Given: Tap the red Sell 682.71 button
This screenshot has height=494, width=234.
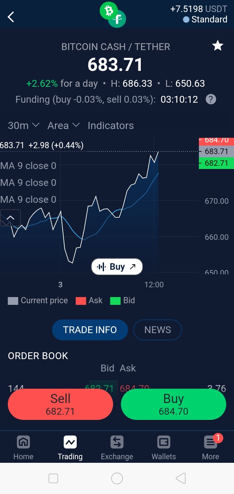Looking at the screenshot, I should point(60,404).
